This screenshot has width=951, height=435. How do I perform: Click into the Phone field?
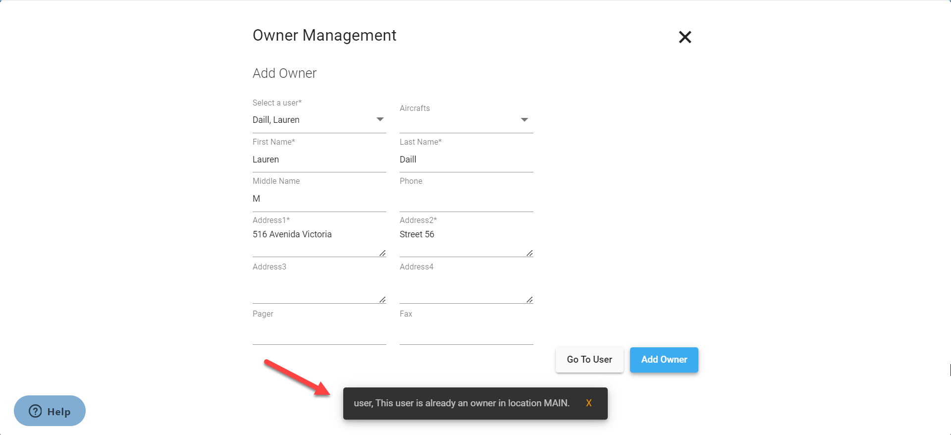(466, 199)
